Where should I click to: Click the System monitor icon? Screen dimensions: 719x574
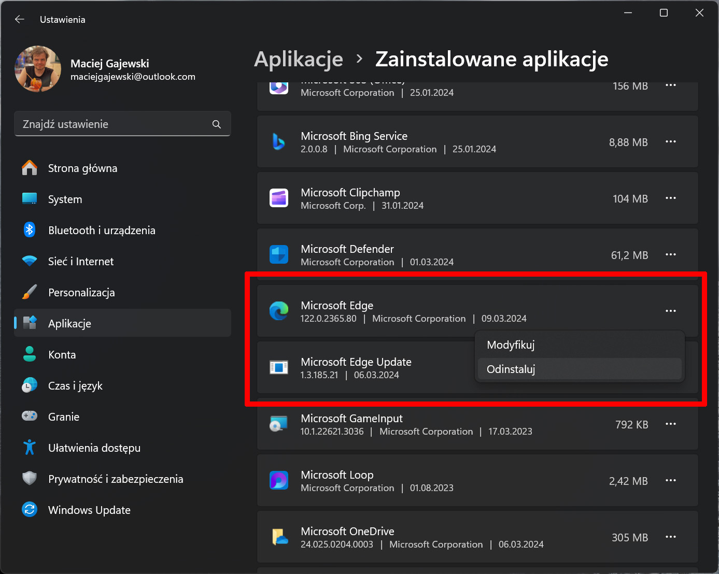30,199
